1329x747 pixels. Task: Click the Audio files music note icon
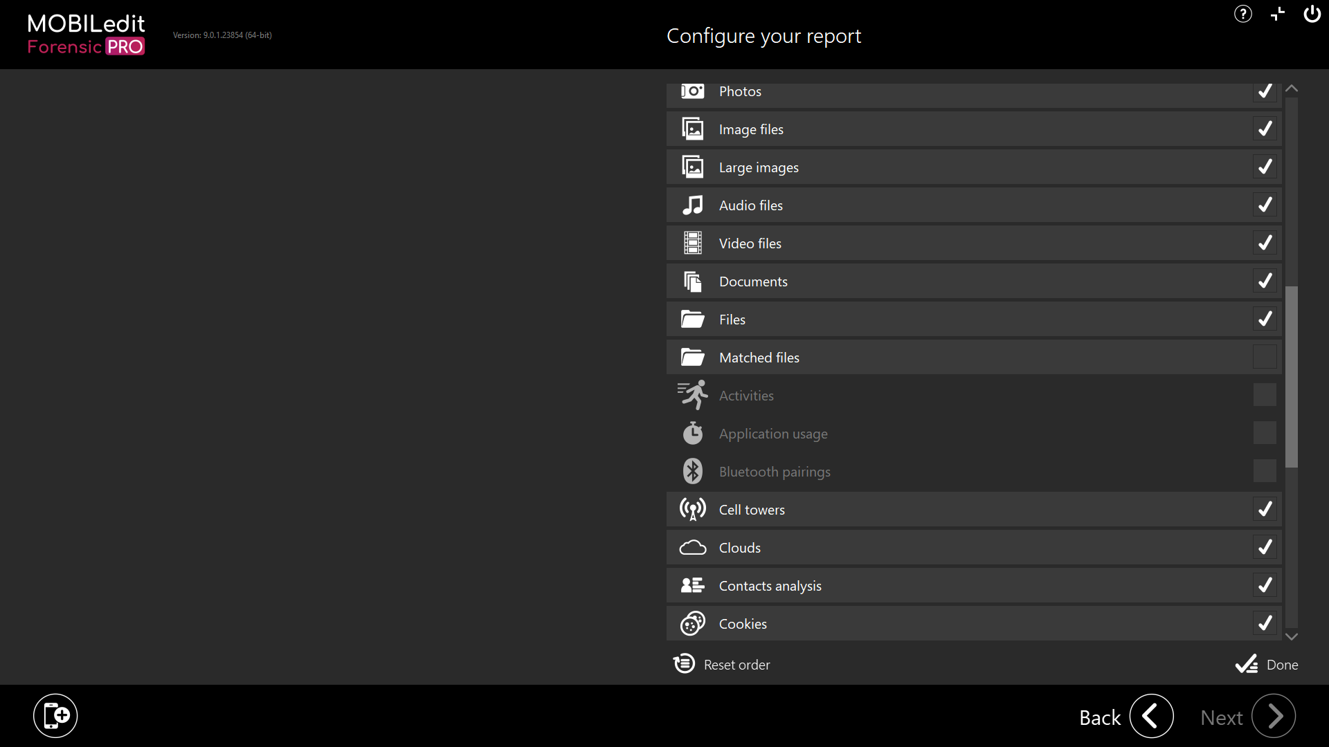(x=692, y=205)
